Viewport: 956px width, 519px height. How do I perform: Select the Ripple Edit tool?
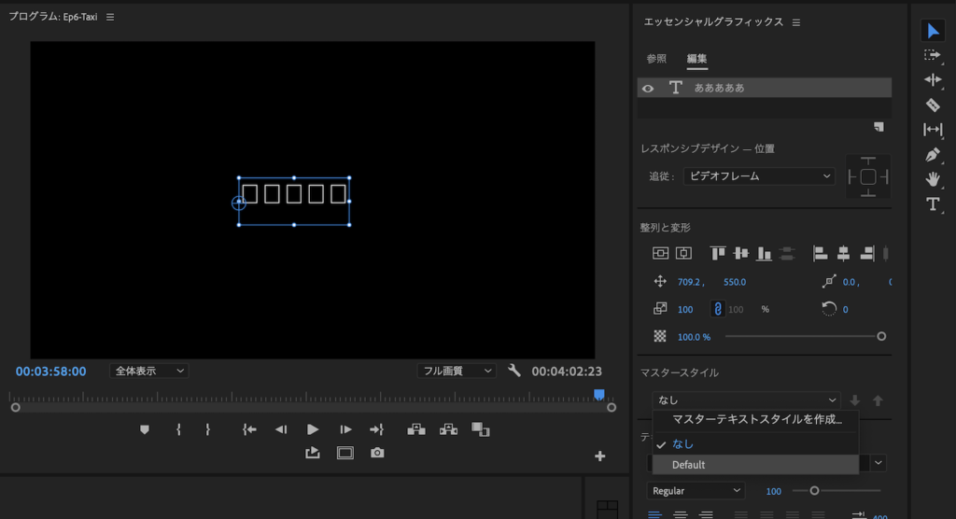[x=932, y=80]
